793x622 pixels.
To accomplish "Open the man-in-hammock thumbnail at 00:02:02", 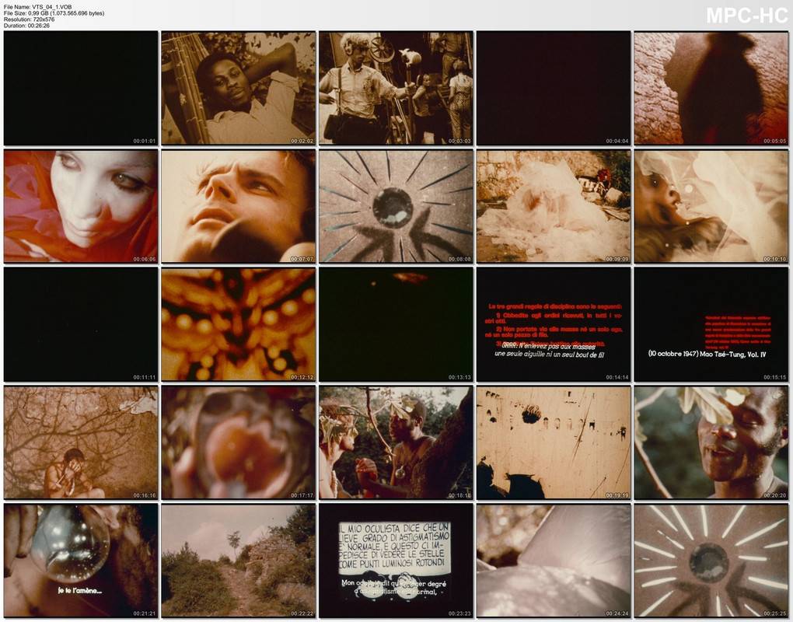I will pyautogui.click(x=238, y=89).
